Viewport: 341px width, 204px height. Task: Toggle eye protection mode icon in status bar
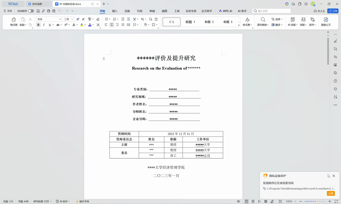click(239, 201)
